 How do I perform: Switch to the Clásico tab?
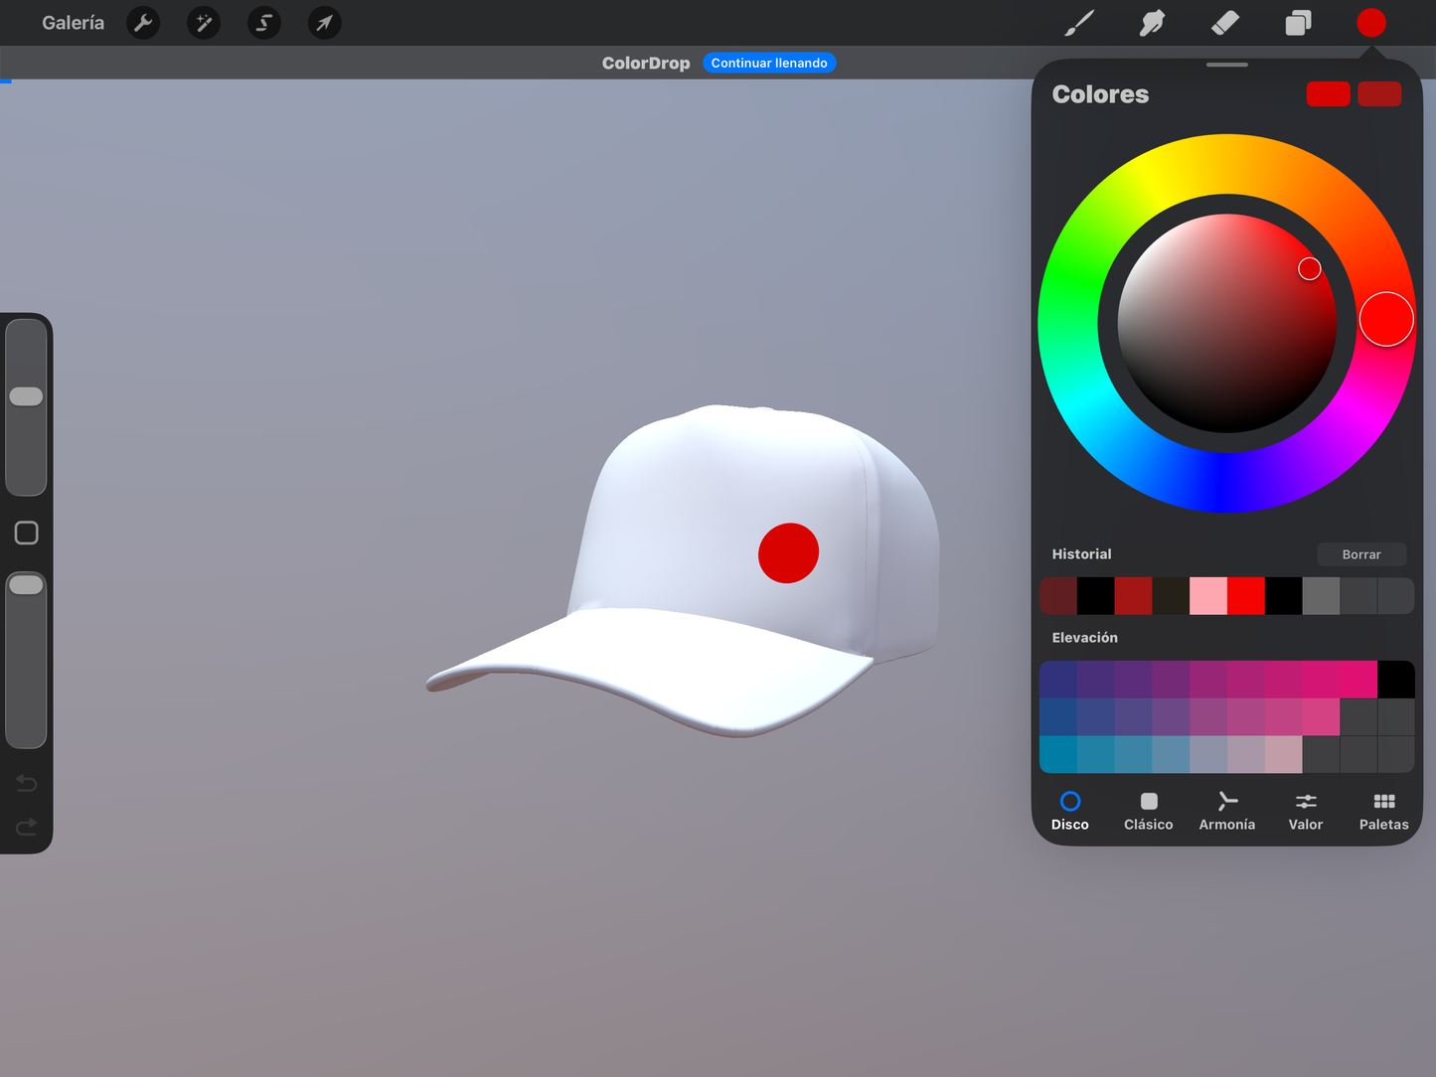(x=1149, y=811)
